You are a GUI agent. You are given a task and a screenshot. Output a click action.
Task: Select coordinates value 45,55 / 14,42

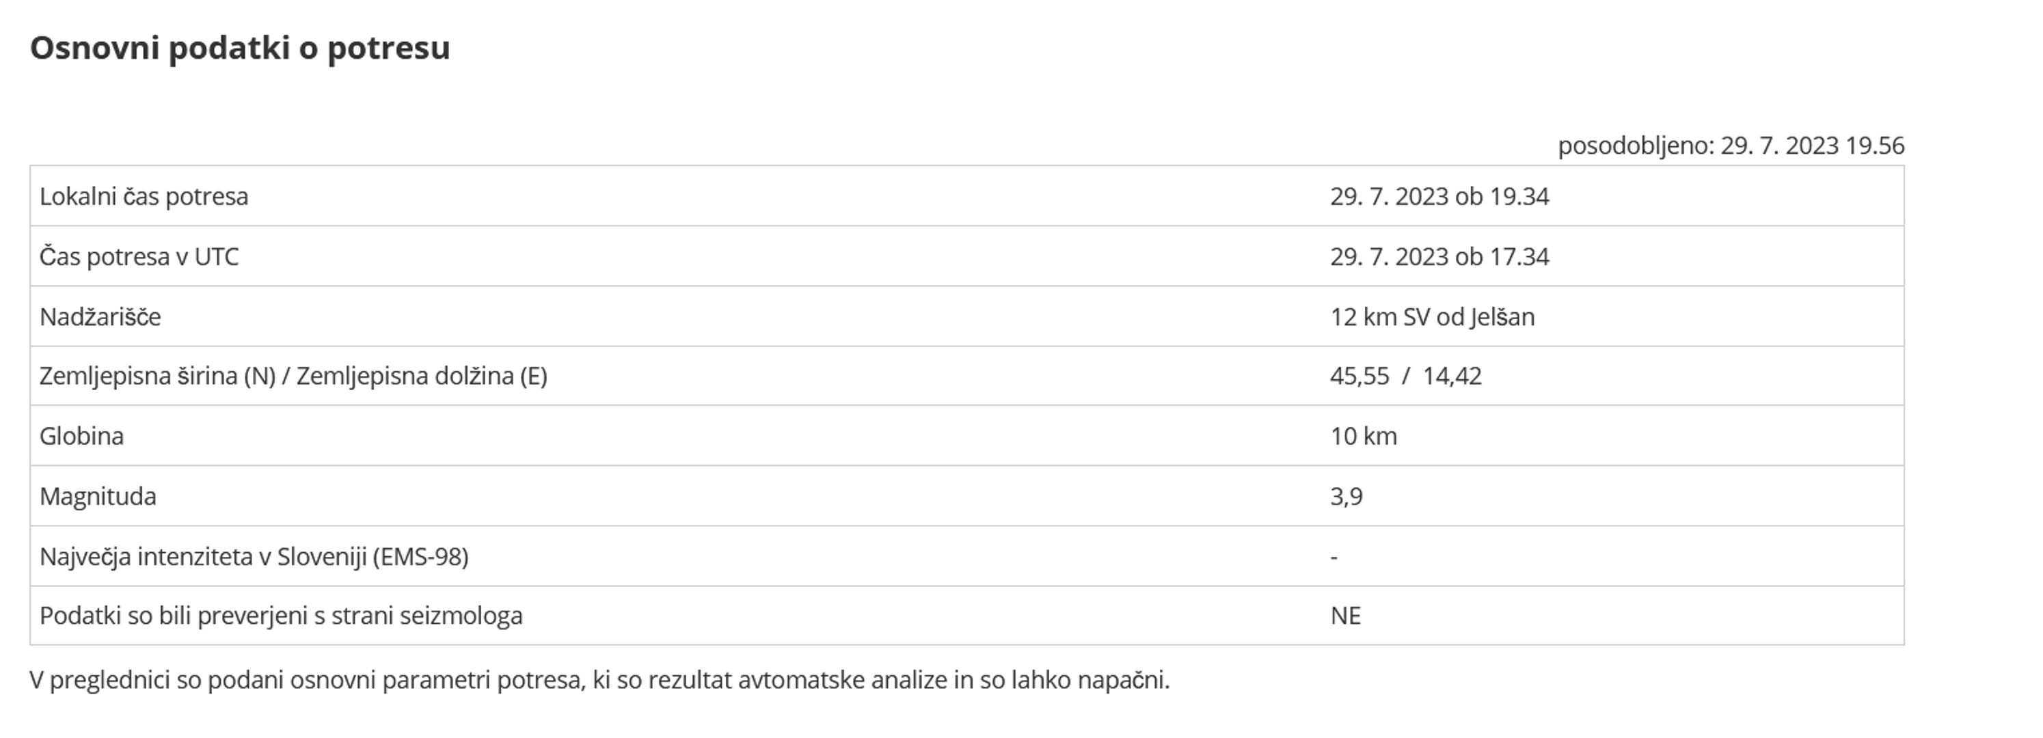click(x=1405, y=376)
